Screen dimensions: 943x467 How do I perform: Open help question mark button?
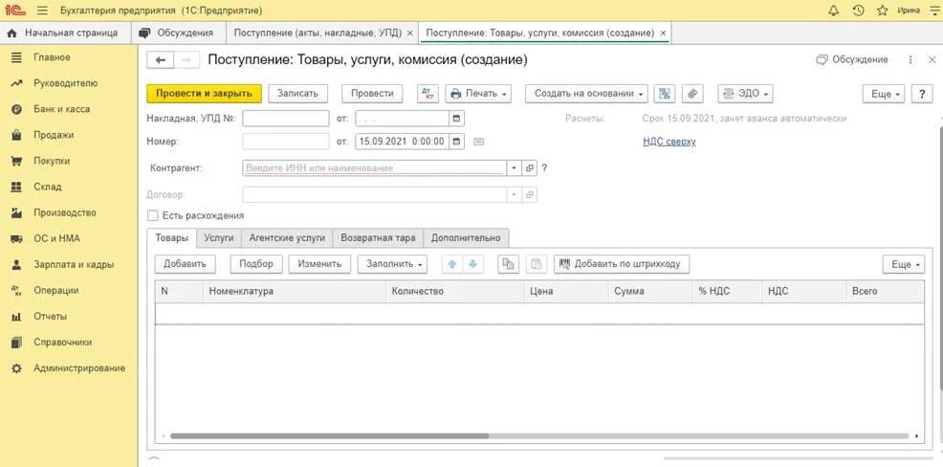click(921, 94)
